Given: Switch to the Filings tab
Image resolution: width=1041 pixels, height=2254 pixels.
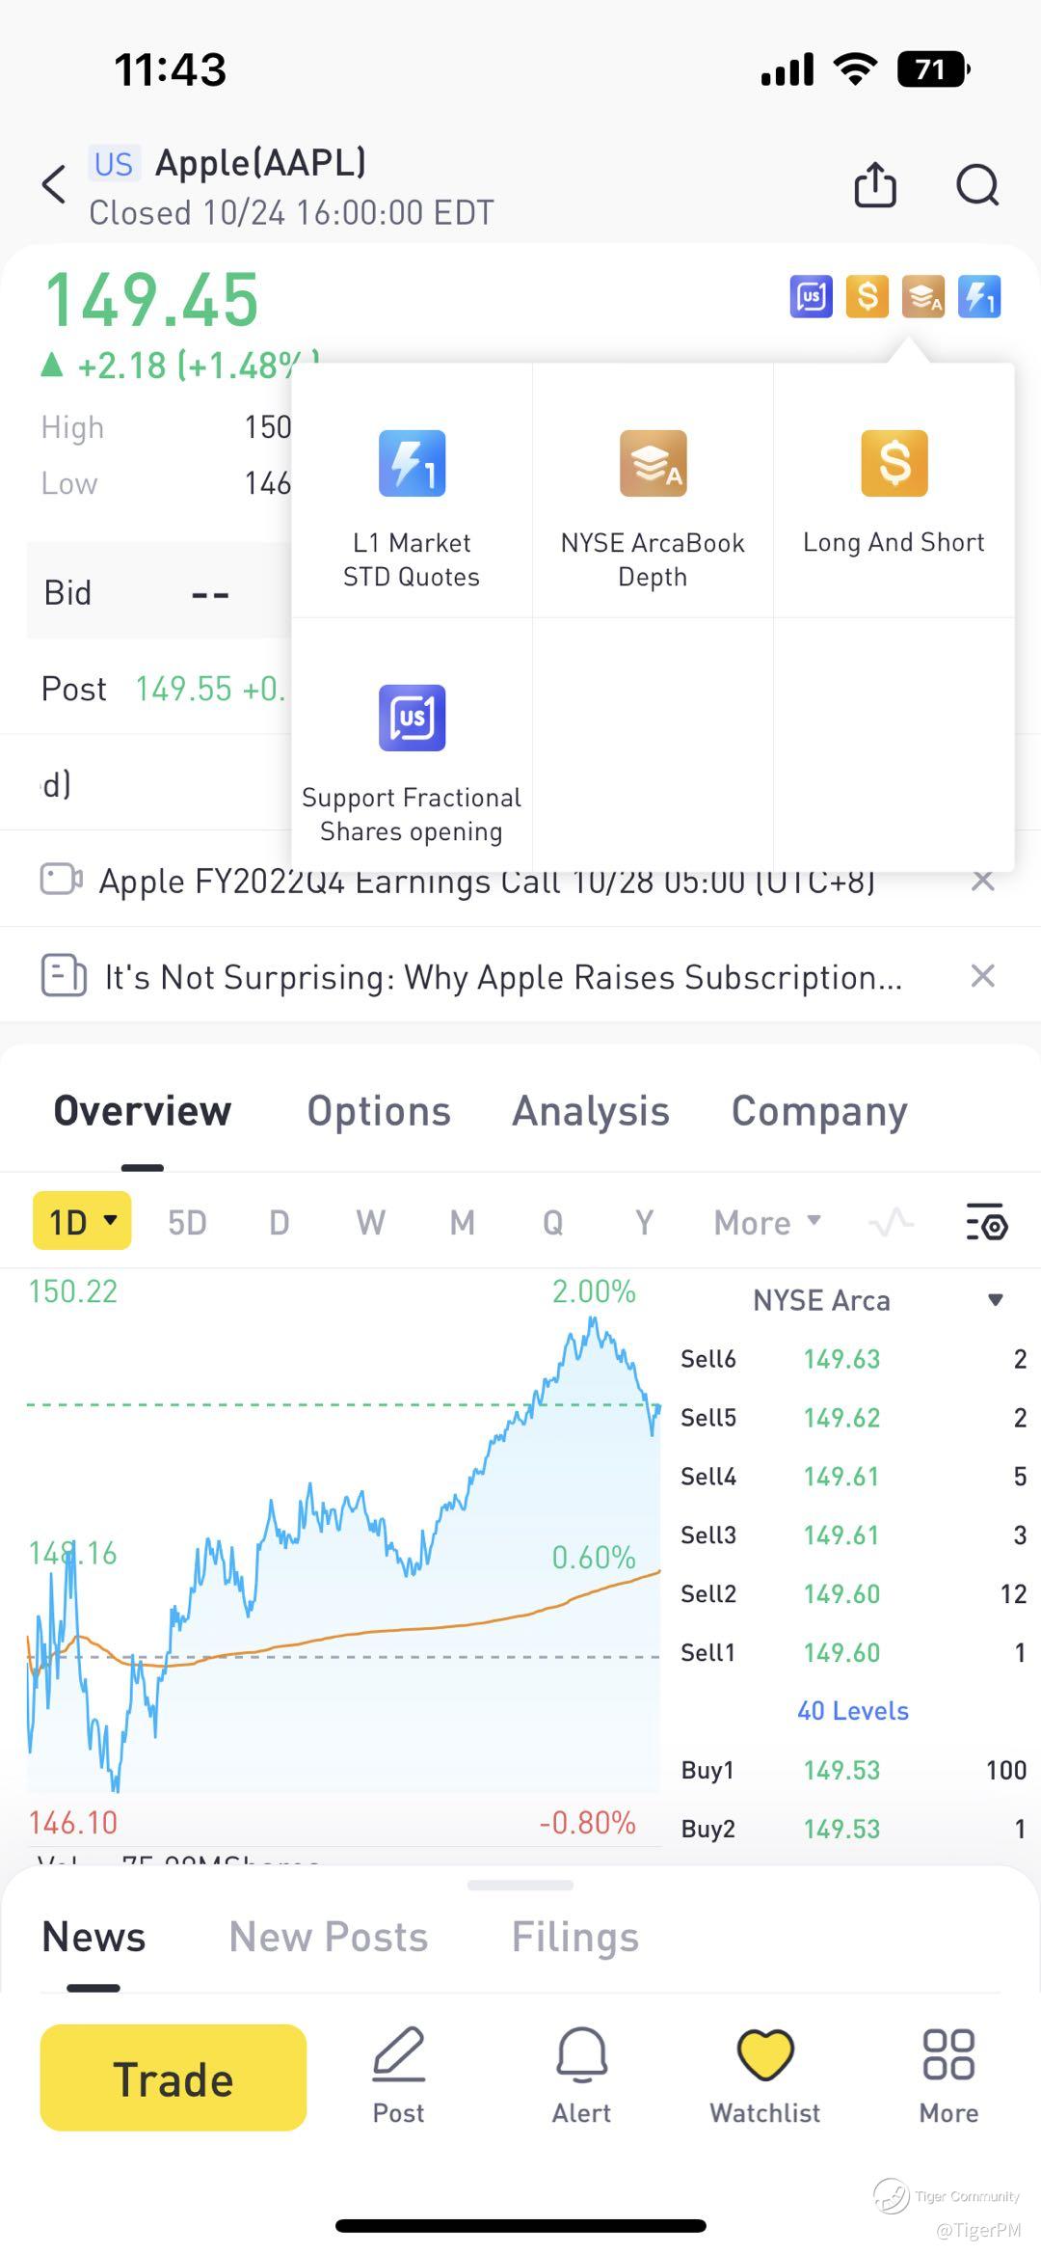Looking at the screenshot, I should click(x=574, y=1937).
